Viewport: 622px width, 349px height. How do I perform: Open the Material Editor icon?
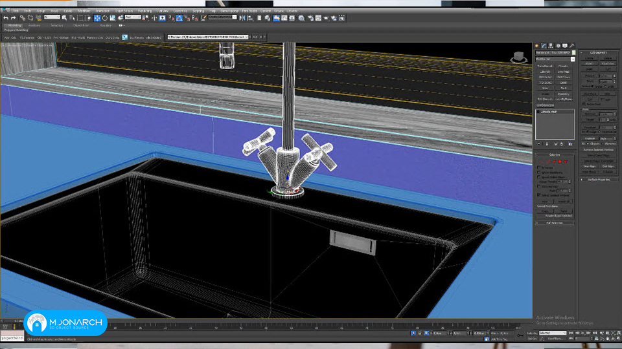pos(301,18)
